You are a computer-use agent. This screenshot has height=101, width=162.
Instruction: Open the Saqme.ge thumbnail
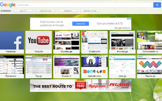point(150,67)
